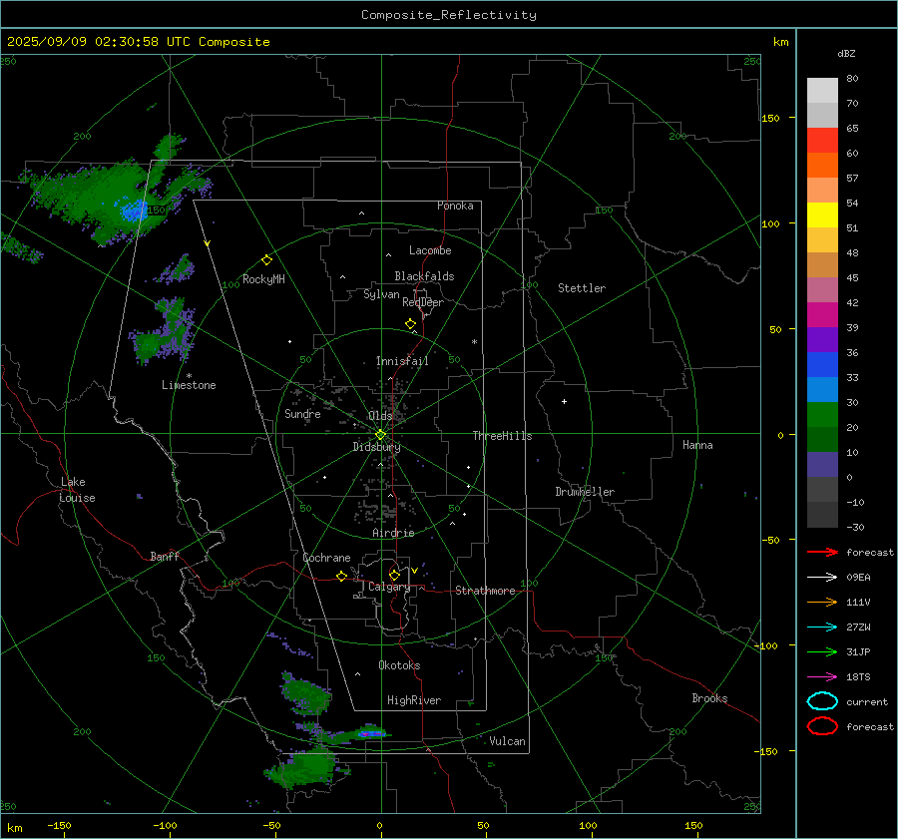Click the Limestone label
The image size is (898, 839).
pyautogui.click(x=189, y=385)
